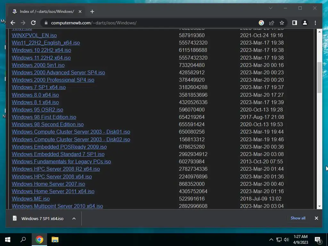Go back with the browser back arrow
This screenshot has height=246, width=328.
click(13, 23)
